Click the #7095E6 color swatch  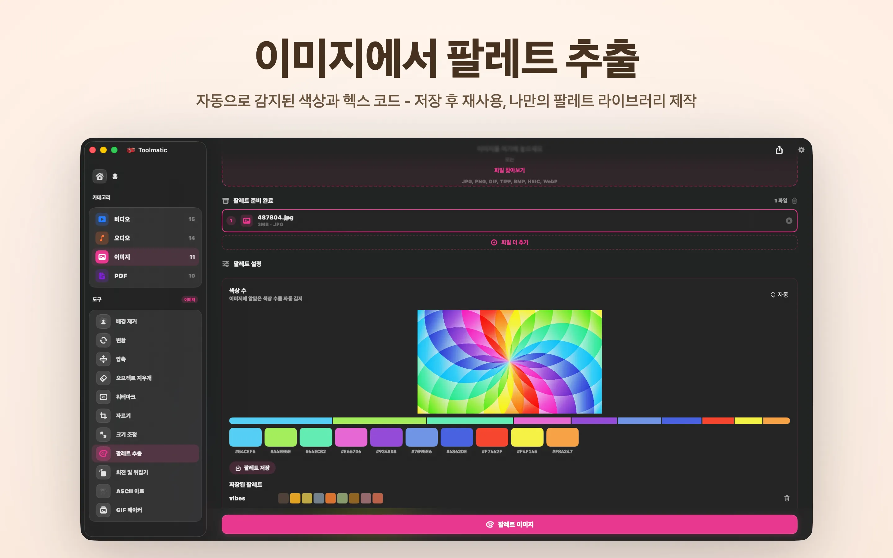pos(421,437)
